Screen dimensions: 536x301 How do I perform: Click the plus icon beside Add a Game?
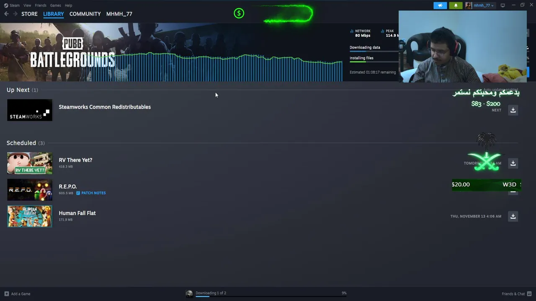tap(6, 294)
